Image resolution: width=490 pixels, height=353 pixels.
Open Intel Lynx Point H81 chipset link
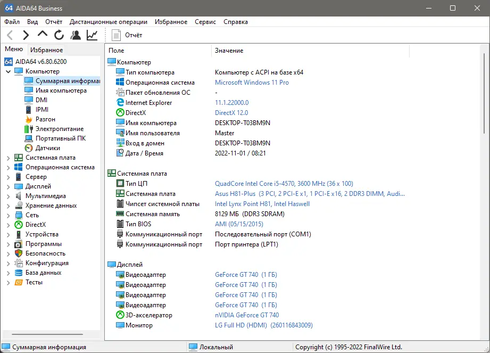tap(262, 204)
